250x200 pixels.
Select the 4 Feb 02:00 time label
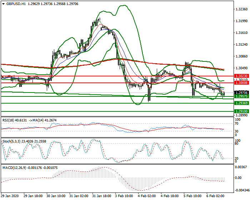(147, 196)
